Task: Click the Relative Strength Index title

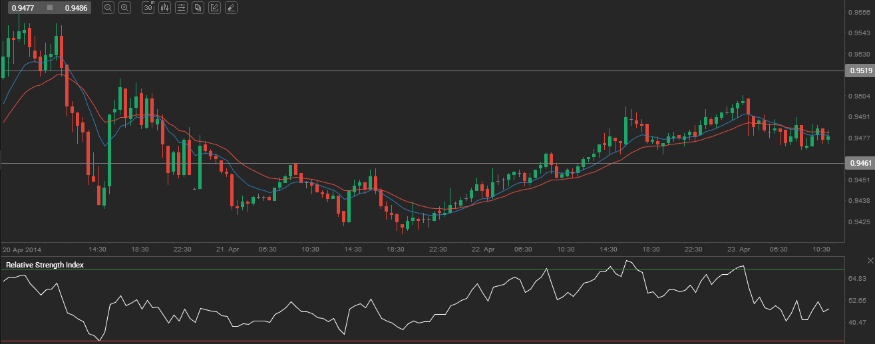Action: [45, 265]
